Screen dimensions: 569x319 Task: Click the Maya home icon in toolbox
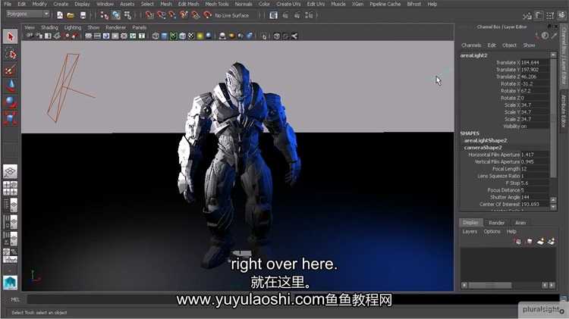(x=10, y=283)
